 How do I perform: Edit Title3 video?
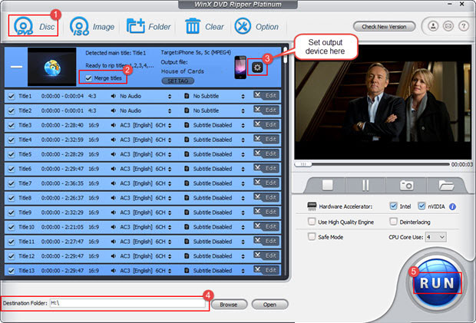point(266,124)
